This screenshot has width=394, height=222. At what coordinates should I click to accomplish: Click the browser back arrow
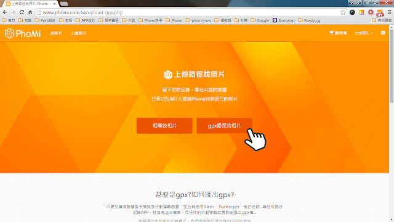coord(5,12)
